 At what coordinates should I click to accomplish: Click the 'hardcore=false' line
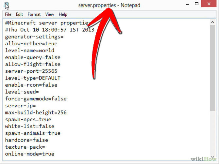pos(26,140)
